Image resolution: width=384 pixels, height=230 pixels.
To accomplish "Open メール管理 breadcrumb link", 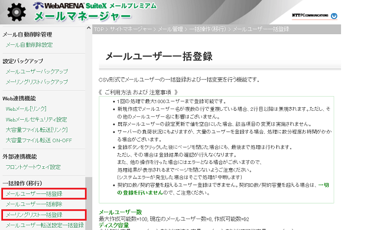I will pyautogui.click(x=170, y=29).
